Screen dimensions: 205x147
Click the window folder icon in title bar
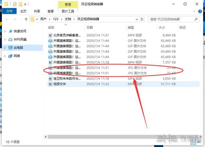[x=6, y=4]
